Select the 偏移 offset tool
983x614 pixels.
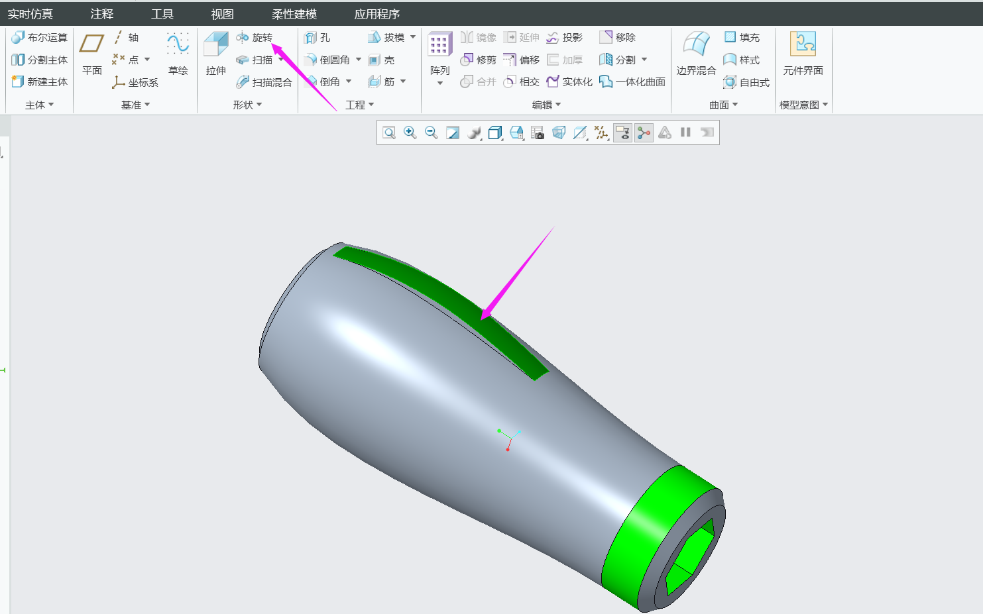(x=521, y=60)
